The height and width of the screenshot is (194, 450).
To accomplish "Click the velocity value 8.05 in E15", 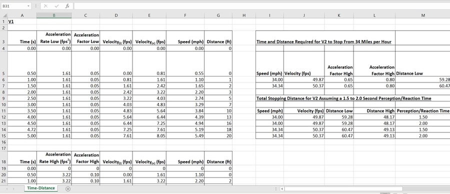I will click(149, 135).
